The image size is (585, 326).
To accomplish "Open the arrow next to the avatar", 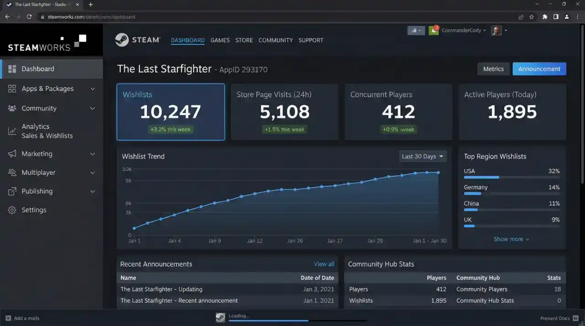I will pyautogui.click(x=505, y=31).
